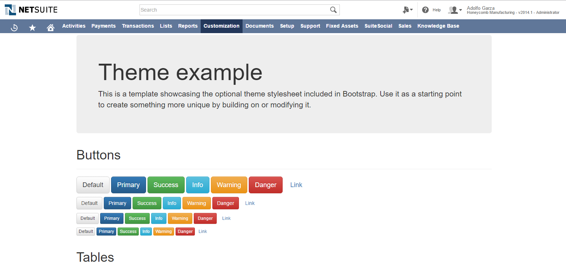Screen dimensions: 566x265
Task: Click the second-row Warning button
Action: point(196,203)
